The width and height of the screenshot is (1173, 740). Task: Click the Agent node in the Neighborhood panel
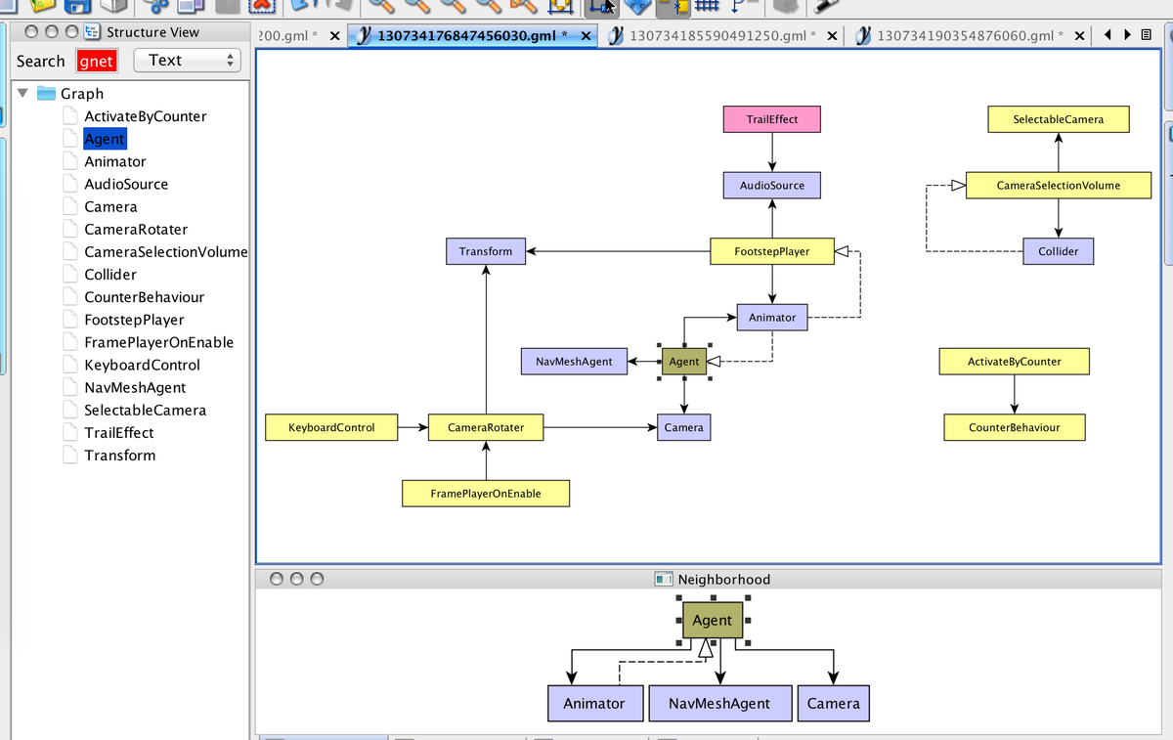(x=713, y=621)
